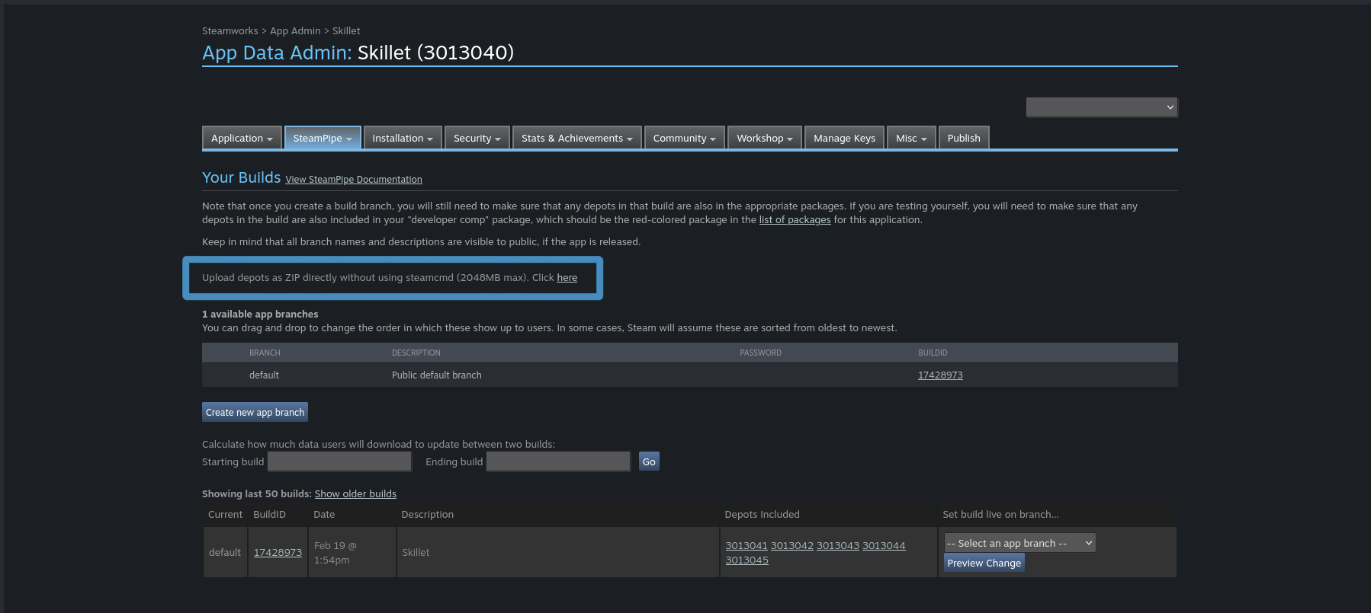Open the SteamPipe tab menu
This screenshot has width=1371, height=613.
[322, 138]
